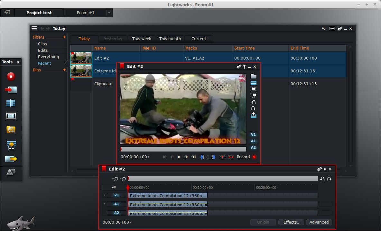The width and height of the screenshot is (381, 231).
Task: Click the undo arrow in timeline panel
Action: click(x=322, y=179)
